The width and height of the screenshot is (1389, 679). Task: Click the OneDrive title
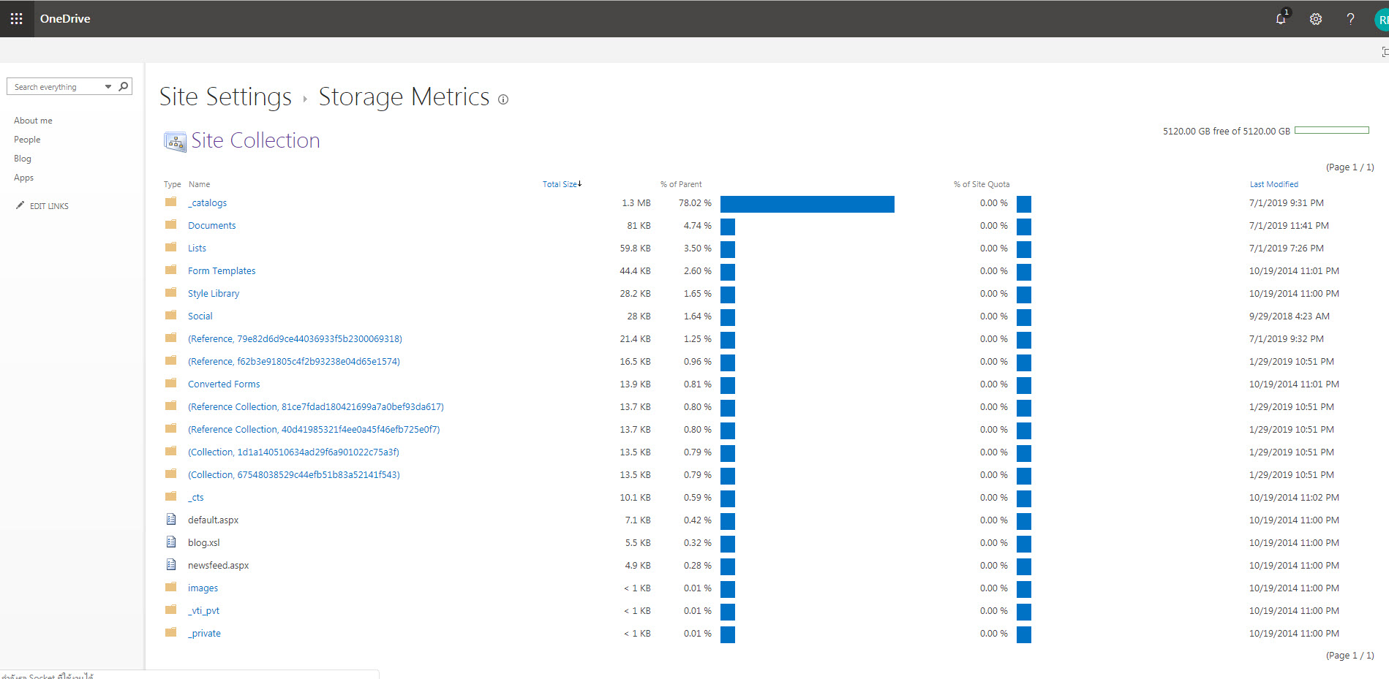pyautogui.click(x=65, y=19)
